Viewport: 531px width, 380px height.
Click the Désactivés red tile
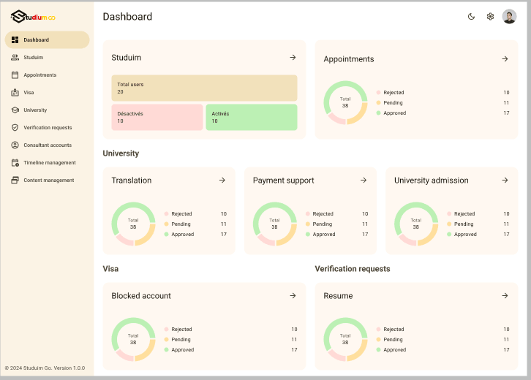tap(157, 117)
